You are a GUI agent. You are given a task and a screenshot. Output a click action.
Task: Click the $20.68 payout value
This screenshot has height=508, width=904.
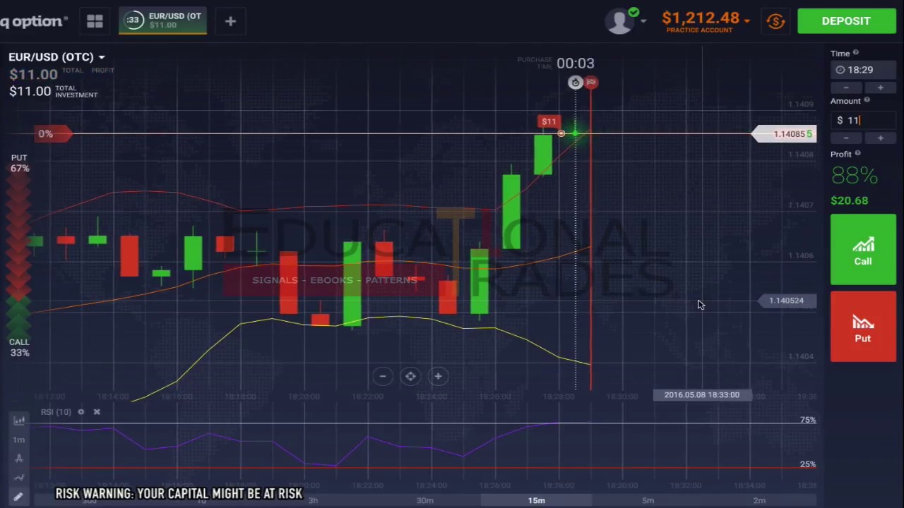pyautogui.click(x=850, y=201)
